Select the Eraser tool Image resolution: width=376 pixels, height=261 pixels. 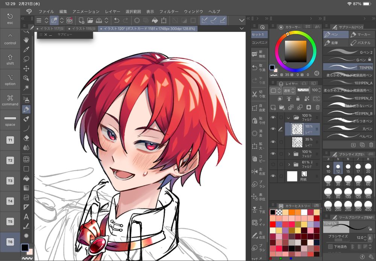coord(26,138)
